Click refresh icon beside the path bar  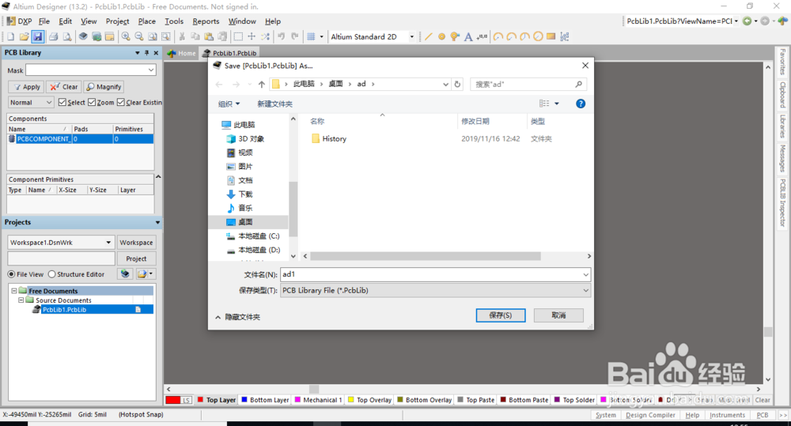point(457,85)
